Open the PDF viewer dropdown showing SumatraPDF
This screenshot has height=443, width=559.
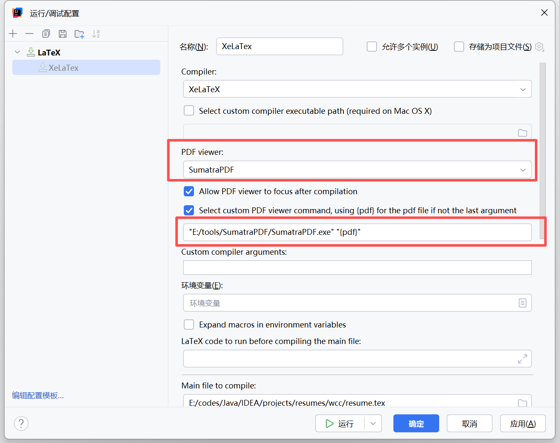[x=357, y=170]
